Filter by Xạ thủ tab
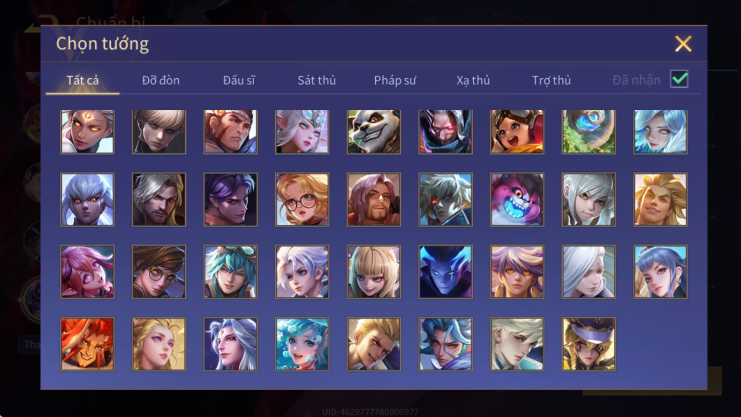The height and width of the screenshot is (417, 741). [473, 80]
